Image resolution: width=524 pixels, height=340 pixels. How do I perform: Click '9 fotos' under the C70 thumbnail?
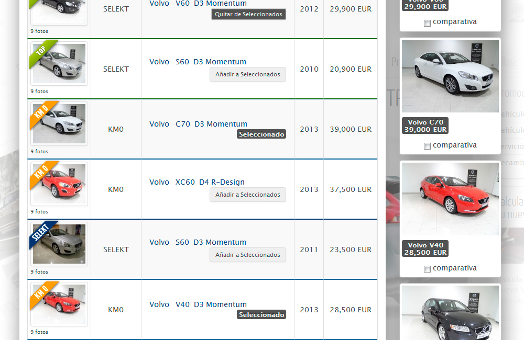pos(39,151)
